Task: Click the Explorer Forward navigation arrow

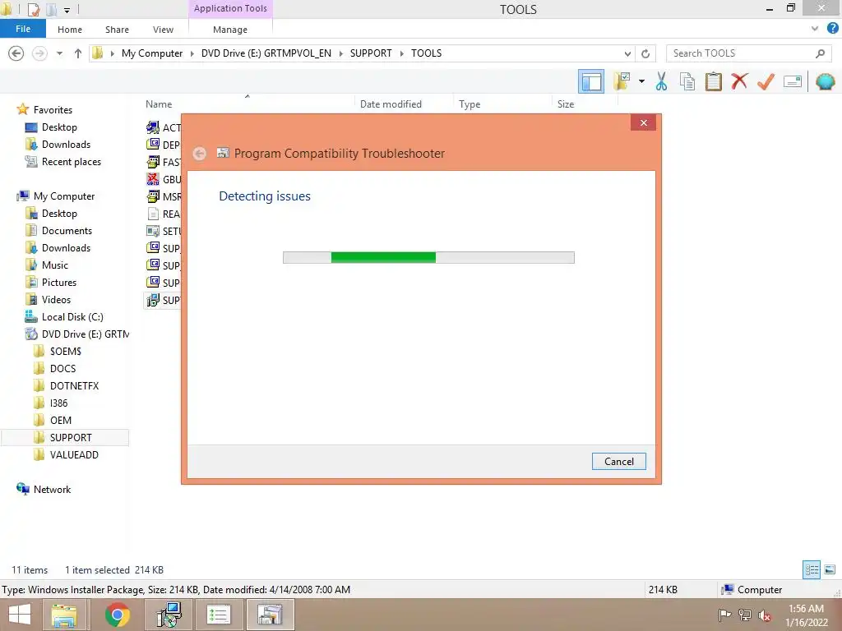Action: [39, 53]
